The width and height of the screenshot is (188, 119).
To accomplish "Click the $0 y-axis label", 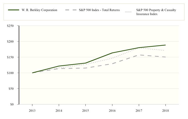I will [x=14, y=104].
